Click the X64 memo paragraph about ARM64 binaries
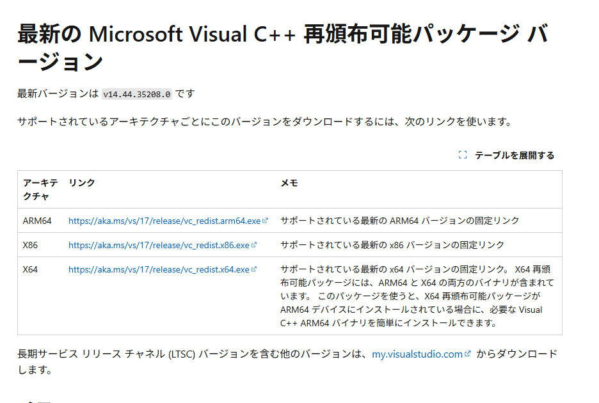The width and height of the screenshot is (599, 403). point(417,296)
